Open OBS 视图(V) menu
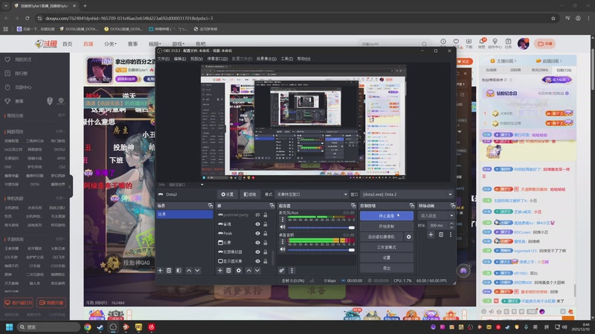This screenshot has width=595, height=334. point(196,59)
